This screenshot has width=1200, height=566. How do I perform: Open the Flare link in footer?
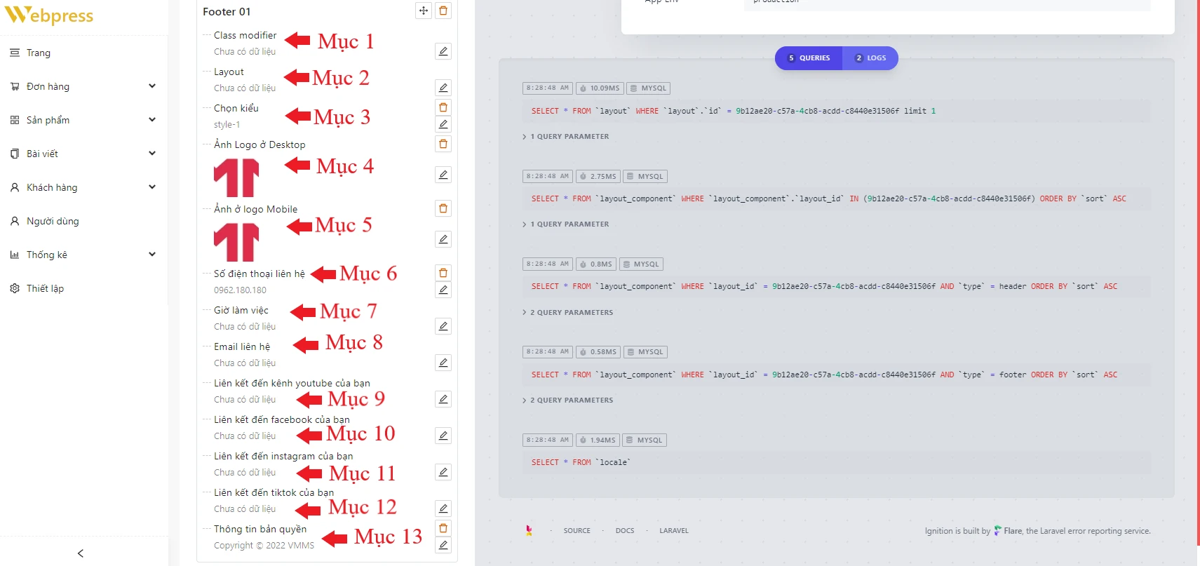coord(1012,531)
